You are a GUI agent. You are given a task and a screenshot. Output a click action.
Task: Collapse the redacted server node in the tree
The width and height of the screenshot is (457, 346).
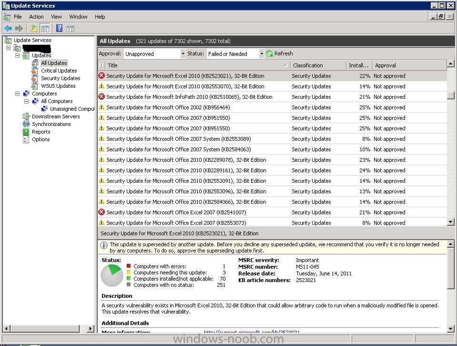pyautogui.click(x=9, y=48)
